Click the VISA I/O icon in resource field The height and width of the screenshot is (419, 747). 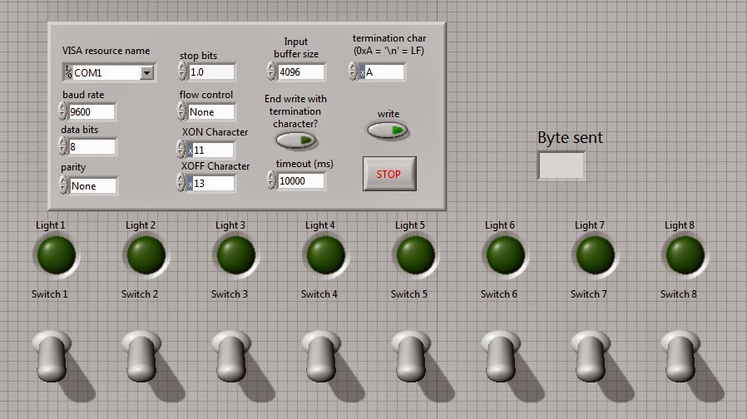pyautogui.click(x=68, y=72)
